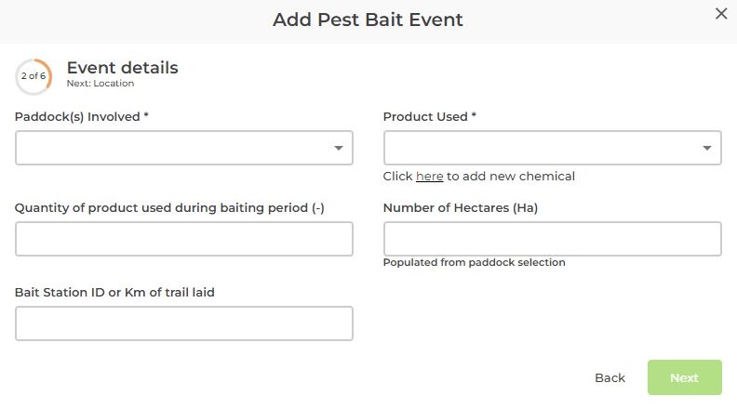
Task: Click inside the Paddock(s) Involved combo box
Action: pyautogui.click(x=172, y=148)
